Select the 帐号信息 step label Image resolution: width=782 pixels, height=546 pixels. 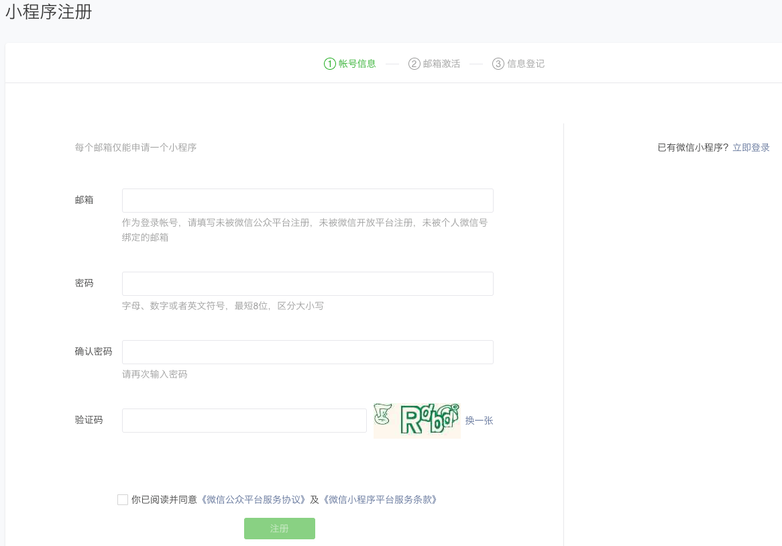357,64
